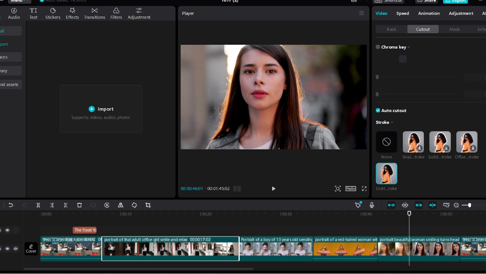Click the rotate icon in timeline toolbar
The image size is (486, 274).
click(x=134, y=205)
